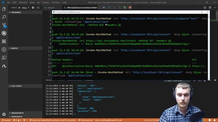218x122 pixels.
Task: Click the '$test = Invoke-RestMethod' prompt line in pwsh
Action: pos(129,74)
